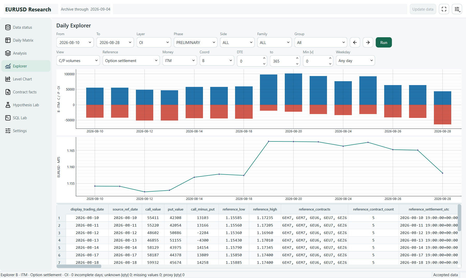Click the Update data button

(423, 9)
